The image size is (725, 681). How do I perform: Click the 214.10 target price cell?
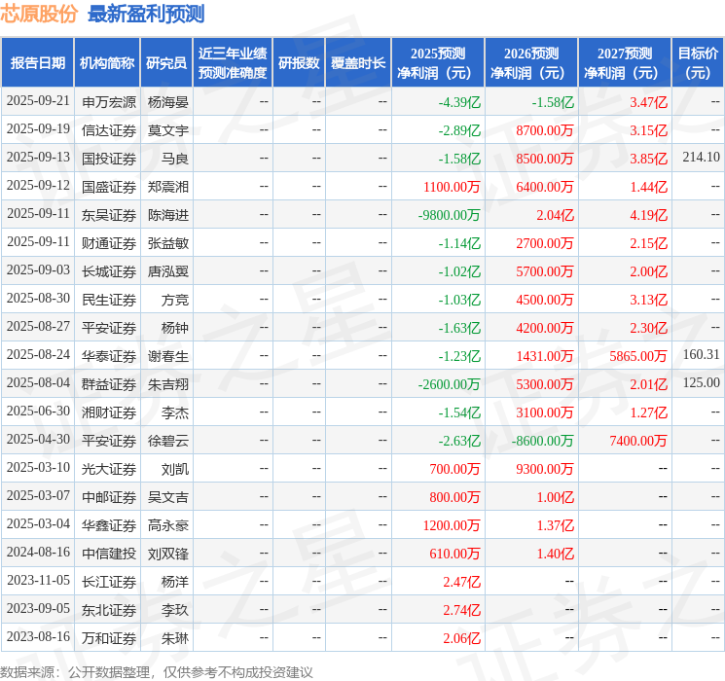[701, 158]
